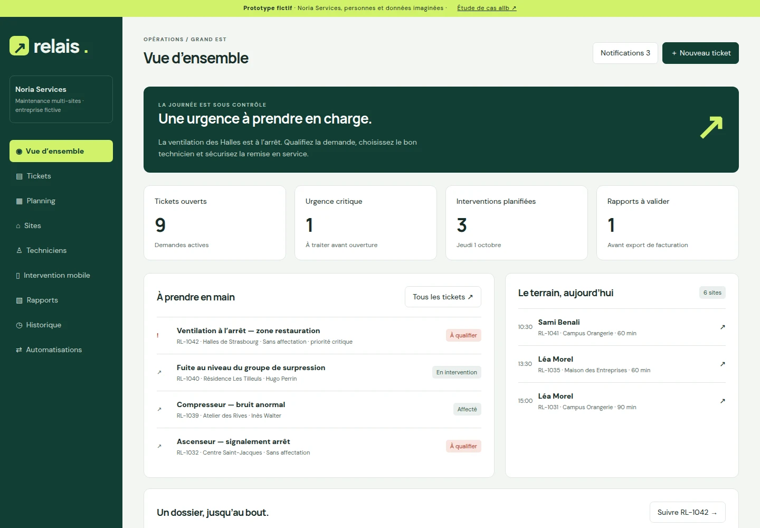The image size is (760, 528).
Task: Click the arrow icon beside the Ascenseur ticket
Action: point(159,447)
